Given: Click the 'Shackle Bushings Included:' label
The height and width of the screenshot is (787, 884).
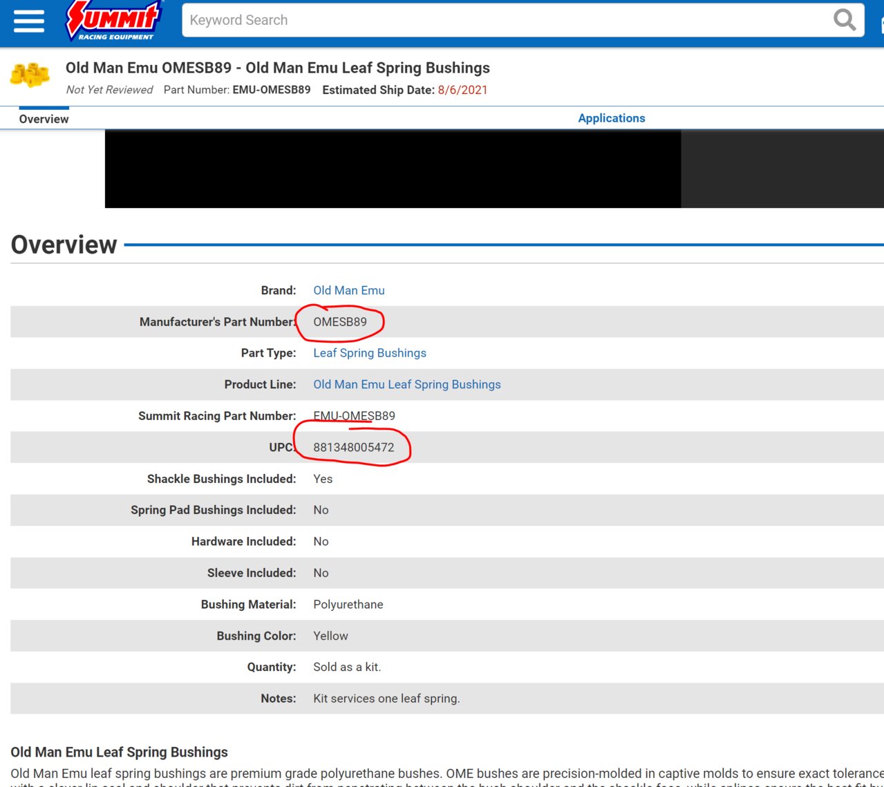Looking at the screenshot, I should pyautogui.click(x=222, y=479).
